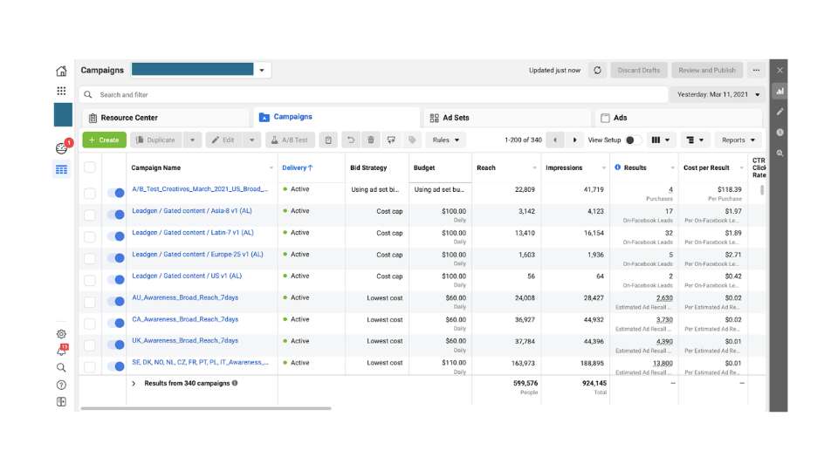Click the green Create button
This screenshot has width=838, height=471.
pyautogui.click(x=104, y=140)
